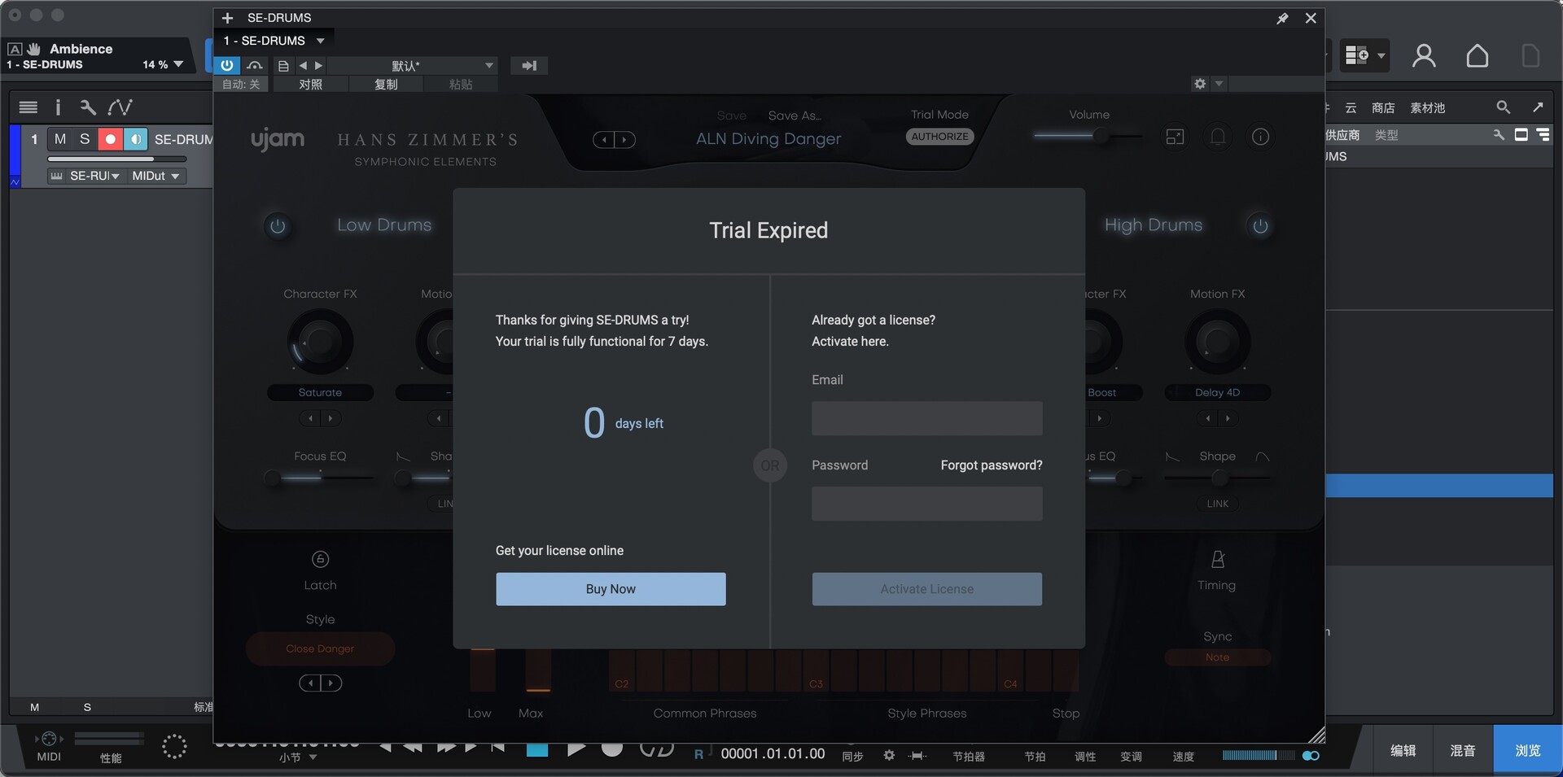Viewport: 1563px width, 777px height.
Task: Click the plugin resize window icon
Action: click(x=1175, y=137)
